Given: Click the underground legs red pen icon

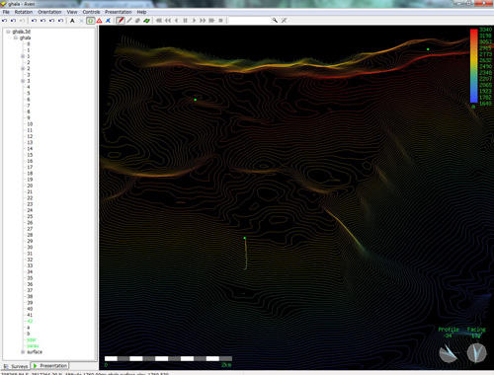Looking at the screenshot, I should [x=121, y=21].
